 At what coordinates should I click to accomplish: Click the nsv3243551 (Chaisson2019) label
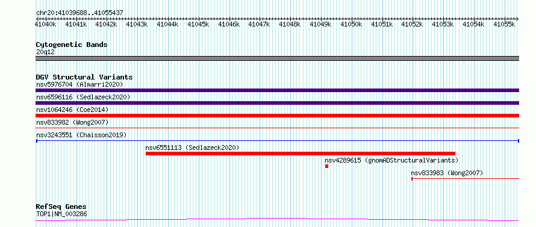(81, 135)
